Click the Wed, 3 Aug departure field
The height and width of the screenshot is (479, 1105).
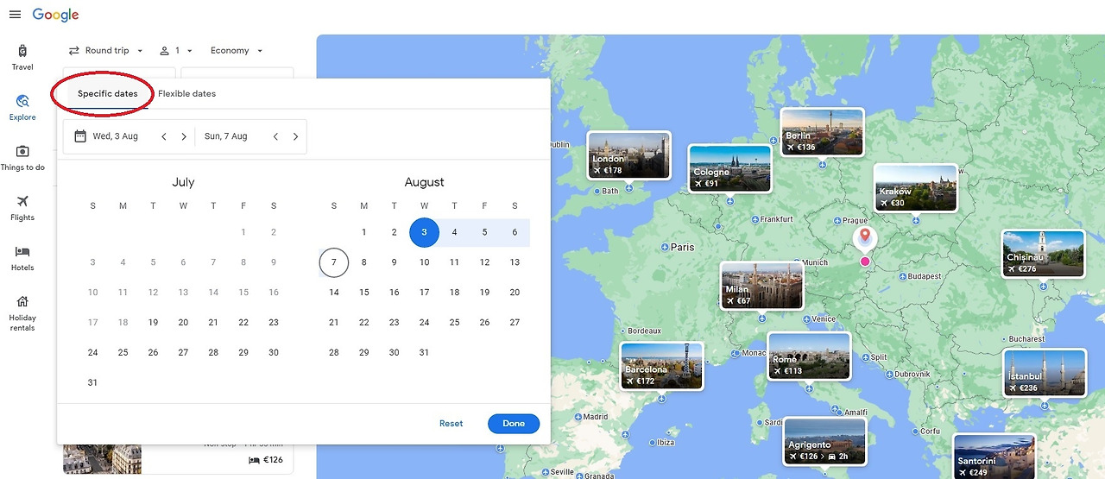pos(115,136)
